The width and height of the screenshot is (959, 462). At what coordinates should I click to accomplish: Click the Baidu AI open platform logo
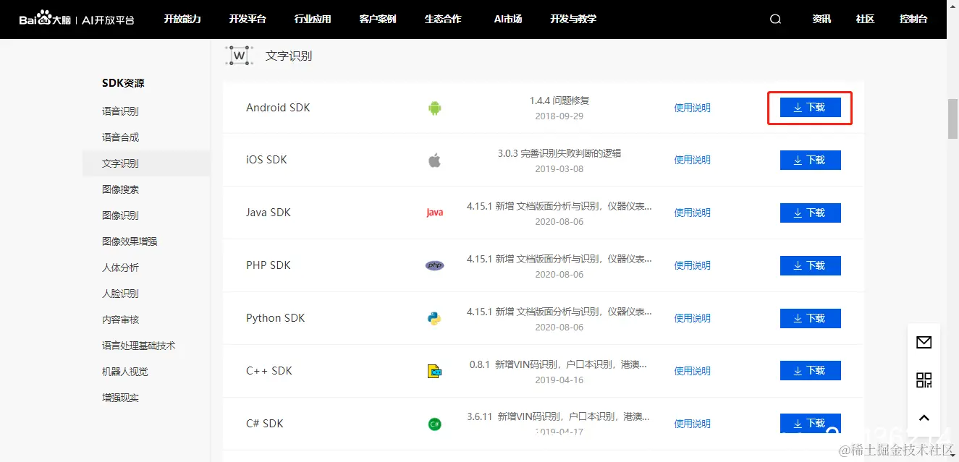click(x=77, y=19)
